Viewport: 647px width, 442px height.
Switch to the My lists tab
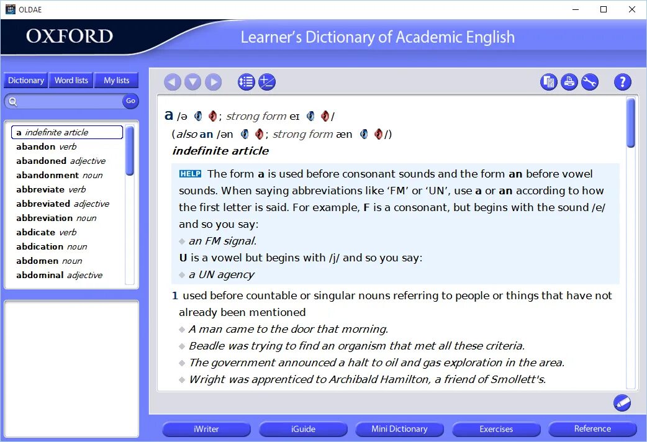[x=116, y=81]
